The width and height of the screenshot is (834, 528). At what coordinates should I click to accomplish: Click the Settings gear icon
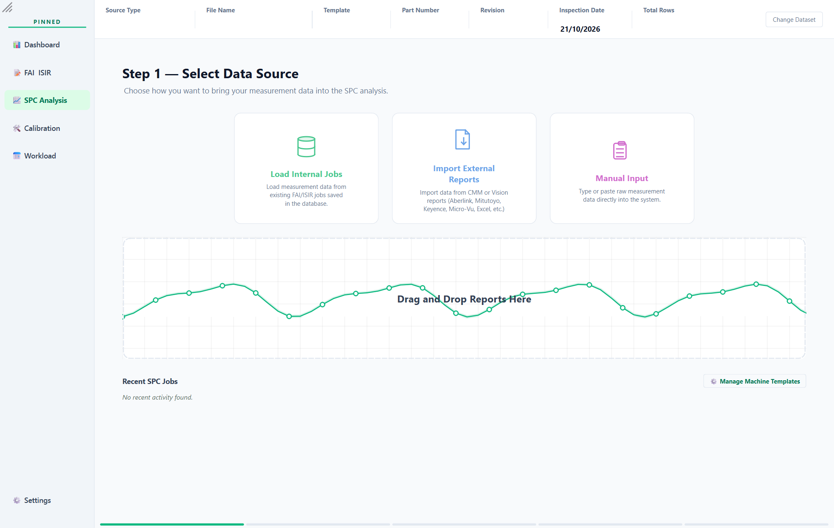(16, 500)
